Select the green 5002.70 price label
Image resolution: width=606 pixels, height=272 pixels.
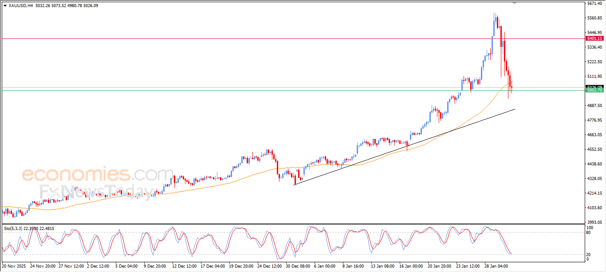click(594, 90)
